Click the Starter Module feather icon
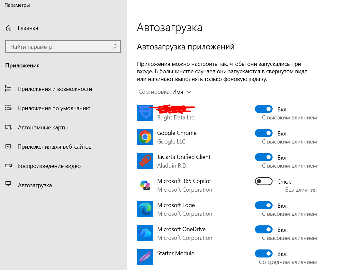Screen dimensions: 352x270 click(x=145, y=257)
